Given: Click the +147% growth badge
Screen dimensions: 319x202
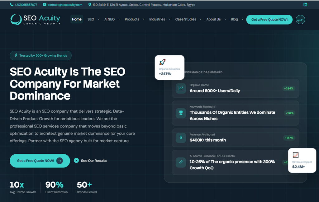Looking at the screenshot, I should [289, 138].
